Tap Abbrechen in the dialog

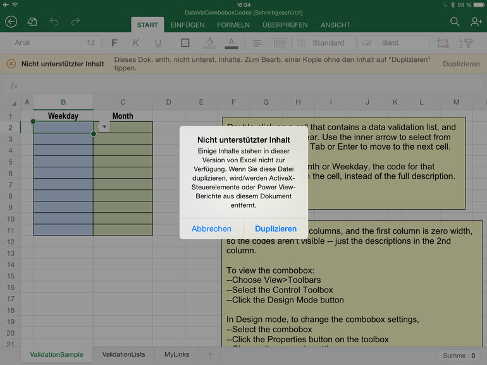211,229
